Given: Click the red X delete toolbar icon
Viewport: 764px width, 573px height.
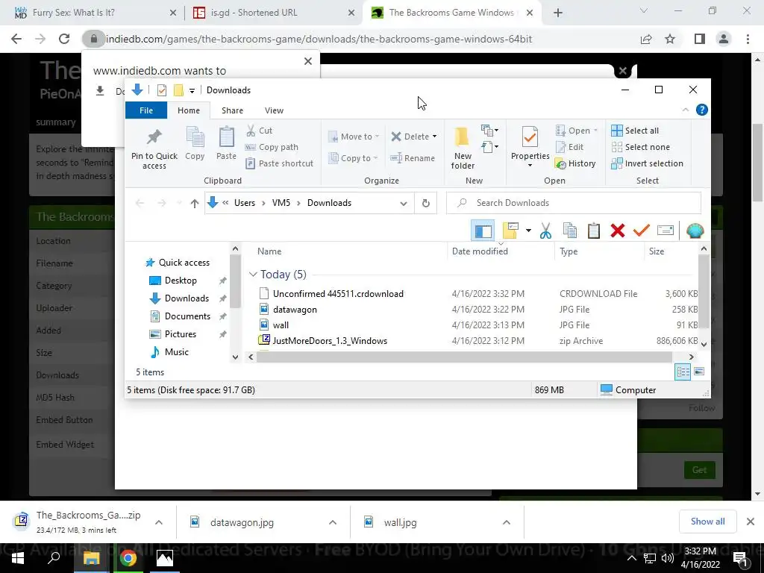Looking at the screenshot, I should [x=617, y=231].
